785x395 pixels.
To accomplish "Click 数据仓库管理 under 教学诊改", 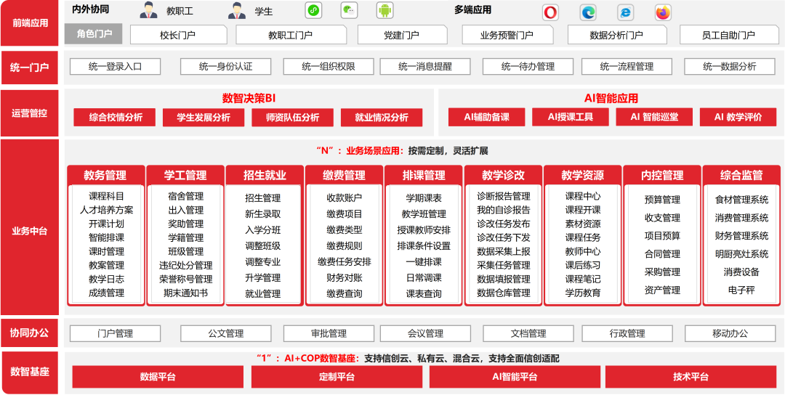I will (x=503, y=293).
